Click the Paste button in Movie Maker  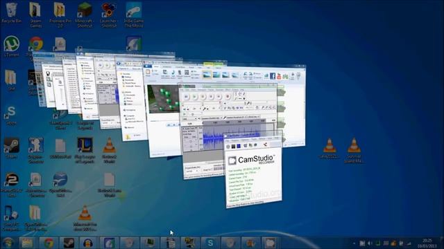click(x=148, y=73)
